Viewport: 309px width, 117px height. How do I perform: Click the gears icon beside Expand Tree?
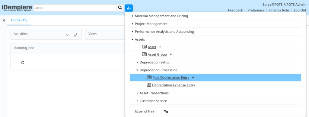coord(166,111)
